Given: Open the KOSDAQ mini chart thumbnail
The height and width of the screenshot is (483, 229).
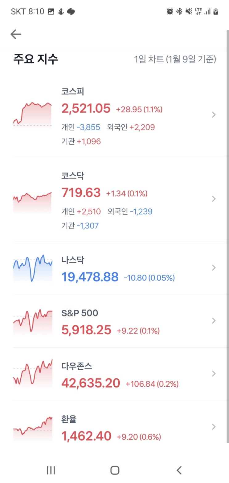Looking at the screenshot, I should (x=32, y=202).
